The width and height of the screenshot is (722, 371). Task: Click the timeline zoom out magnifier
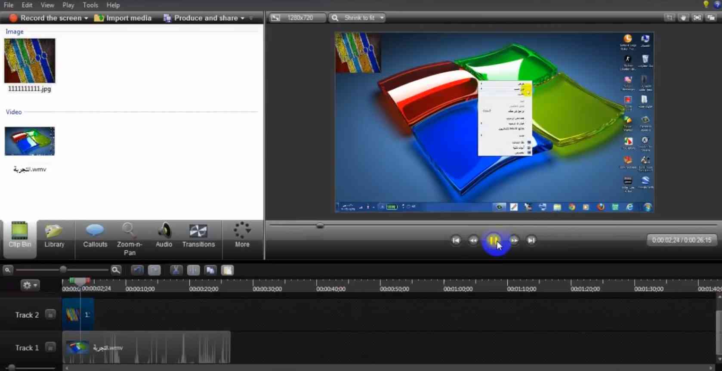coord(7,270)
